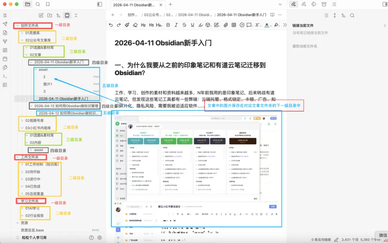
Task: Open the backlinks panel tab
Action: [294, 4]
